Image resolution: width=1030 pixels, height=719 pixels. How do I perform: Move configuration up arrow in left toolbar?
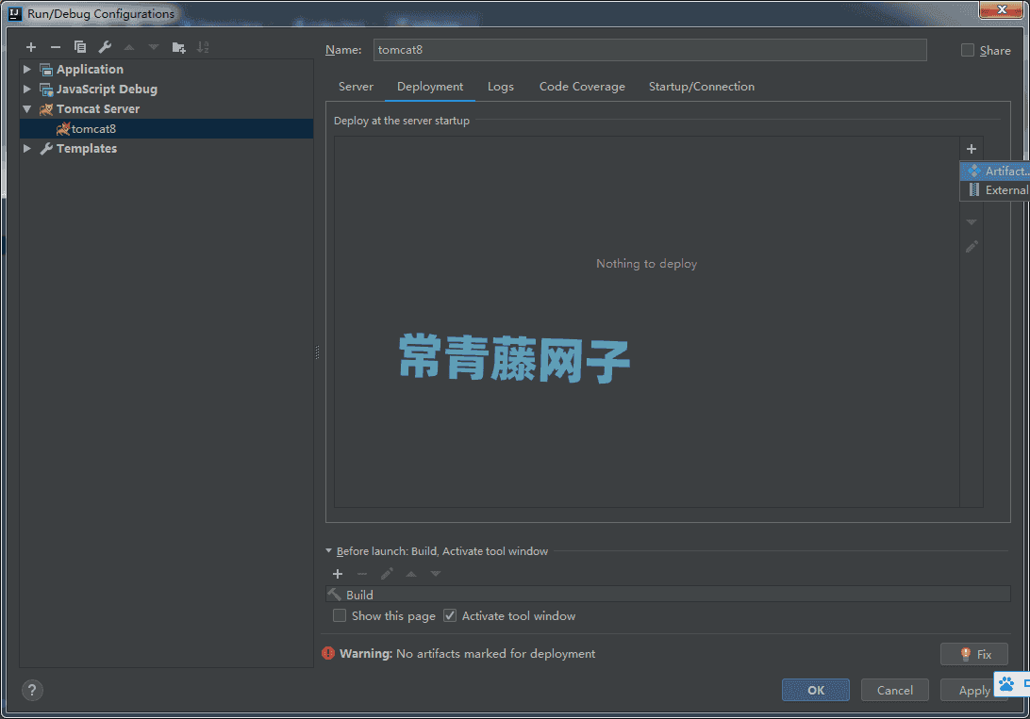129,47
